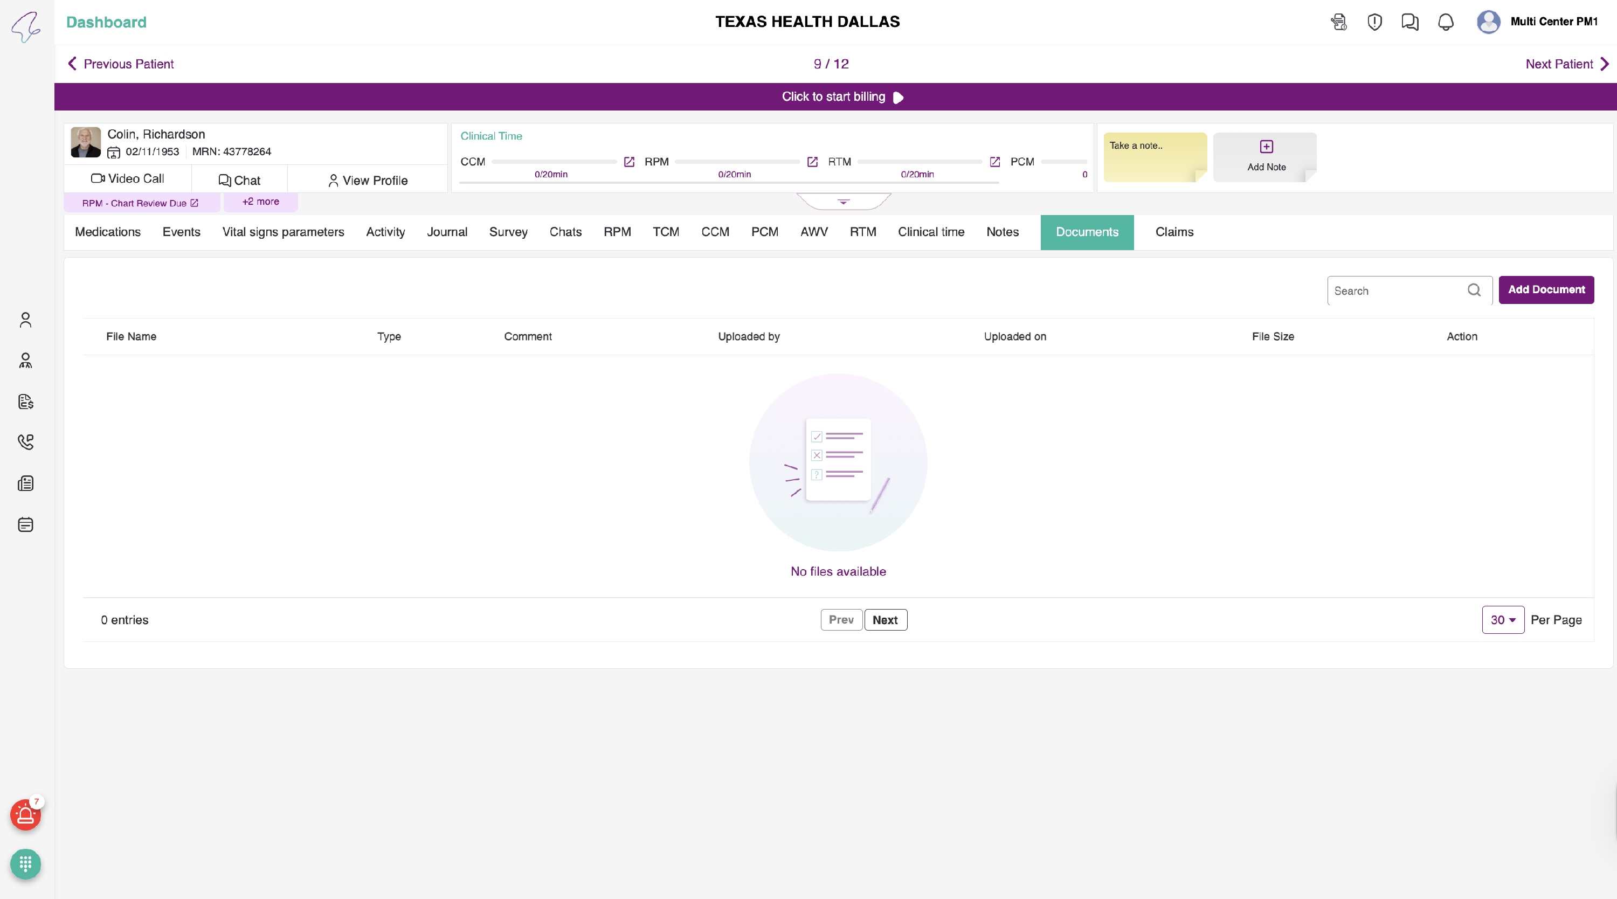Click the yellow Take a note sticky
Viewport: 1617px width, 899px height.
click(x=1154, y=157)
